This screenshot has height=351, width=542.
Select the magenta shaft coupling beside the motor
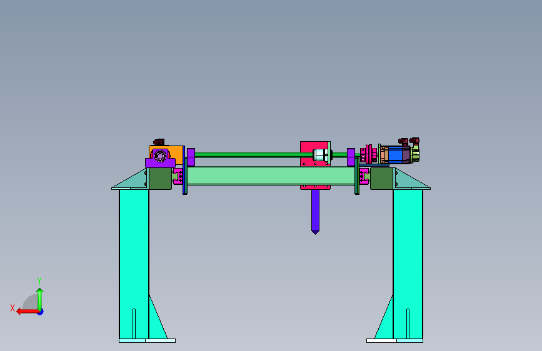coord(368,155)
